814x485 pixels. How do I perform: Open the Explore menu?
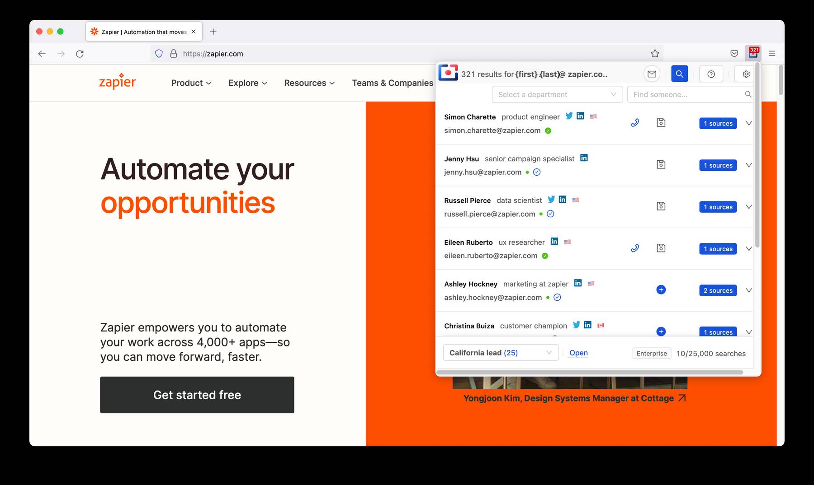tap(248, 83)
